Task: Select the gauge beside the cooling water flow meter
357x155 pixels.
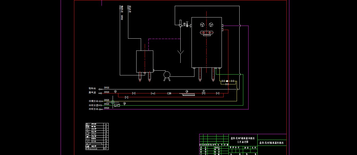Action: pyautogui.click(x=124, y=103)
